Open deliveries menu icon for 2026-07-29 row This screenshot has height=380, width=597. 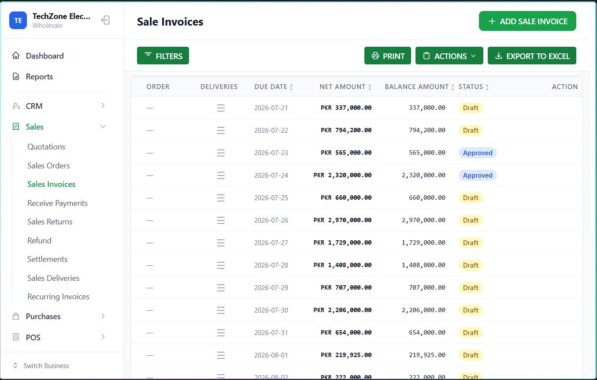[x=221, y=288]
